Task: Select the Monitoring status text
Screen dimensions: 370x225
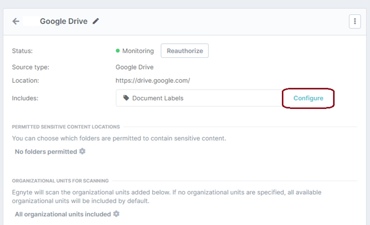Action: [138, 51]
